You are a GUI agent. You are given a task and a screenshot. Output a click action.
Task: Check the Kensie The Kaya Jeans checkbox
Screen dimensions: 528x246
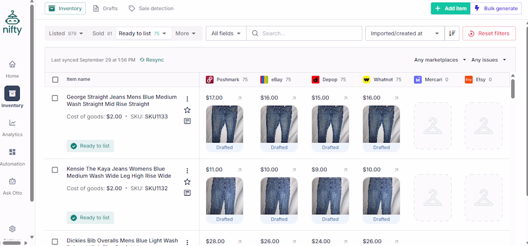[55, 170]
